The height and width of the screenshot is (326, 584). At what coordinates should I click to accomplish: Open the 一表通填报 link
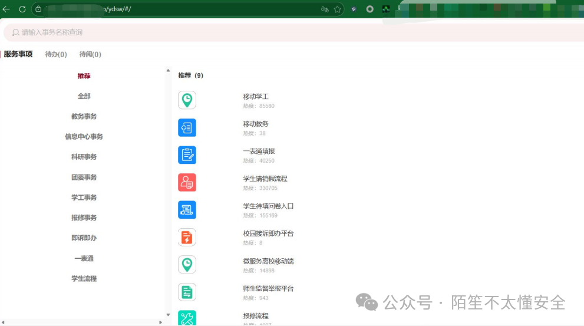[259, 152]
